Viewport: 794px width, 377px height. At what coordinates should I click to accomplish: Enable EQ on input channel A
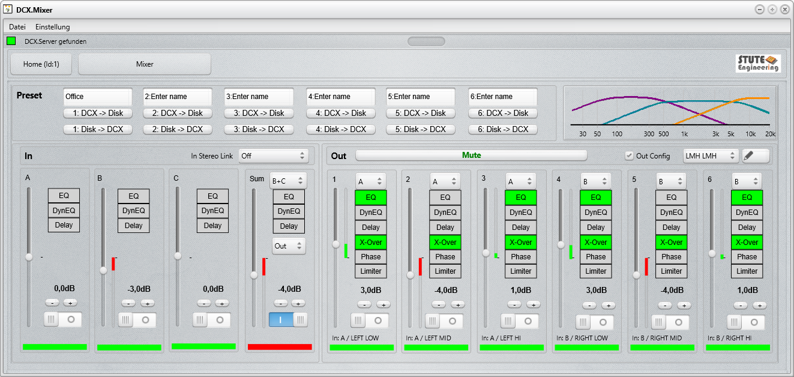point(64,195)
